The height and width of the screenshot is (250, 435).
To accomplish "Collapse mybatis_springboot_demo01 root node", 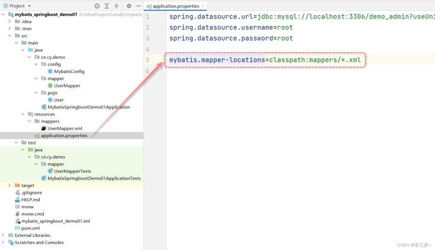I will (3, 14).
